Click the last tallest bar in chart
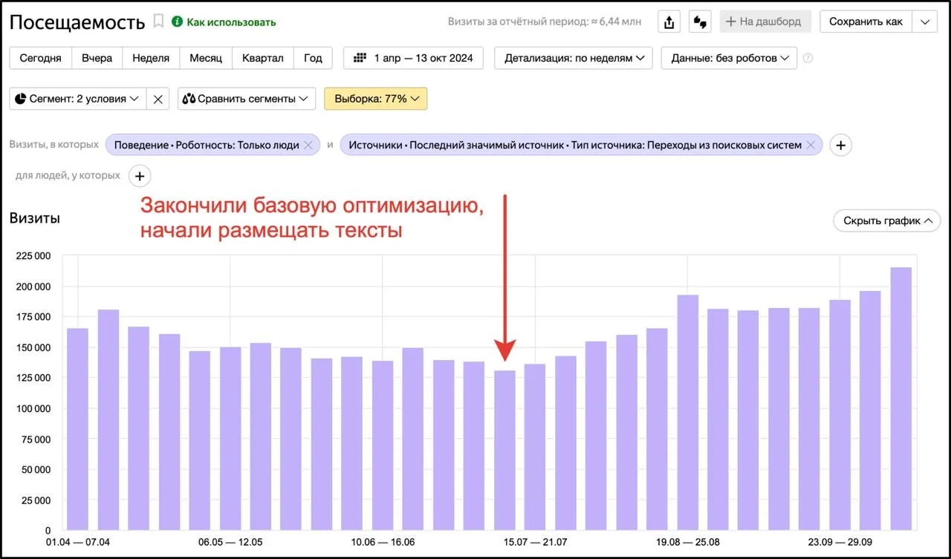This screenshot has height=559, width=951. [x=900, y=399]
